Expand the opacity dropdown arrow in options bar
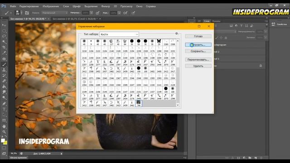The height and width of the screenshot is (163, 290). tap(92, 13)
